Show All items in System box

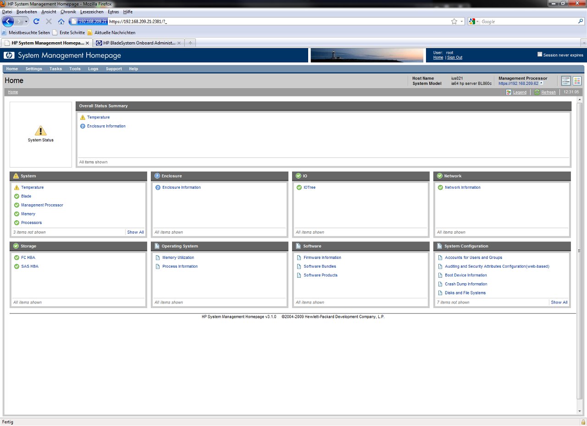tap(135, 232)
